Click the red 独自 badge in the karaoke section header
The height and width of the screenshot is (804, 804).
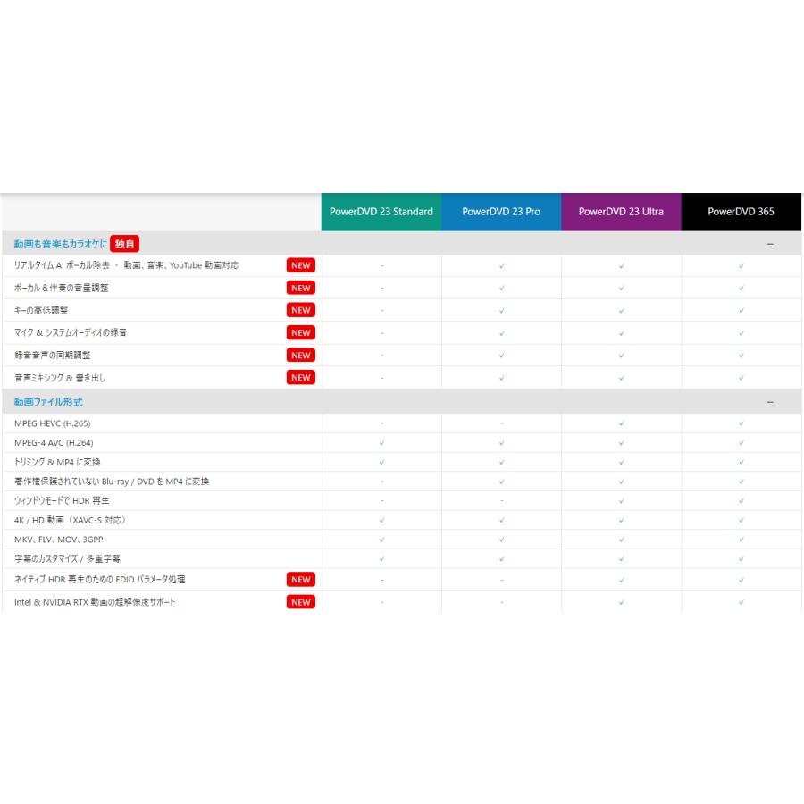[125, 243]
